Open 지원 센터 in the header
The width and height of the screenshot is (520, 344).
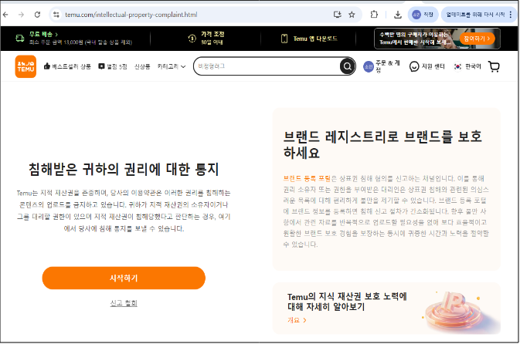[x=427, y=66]
